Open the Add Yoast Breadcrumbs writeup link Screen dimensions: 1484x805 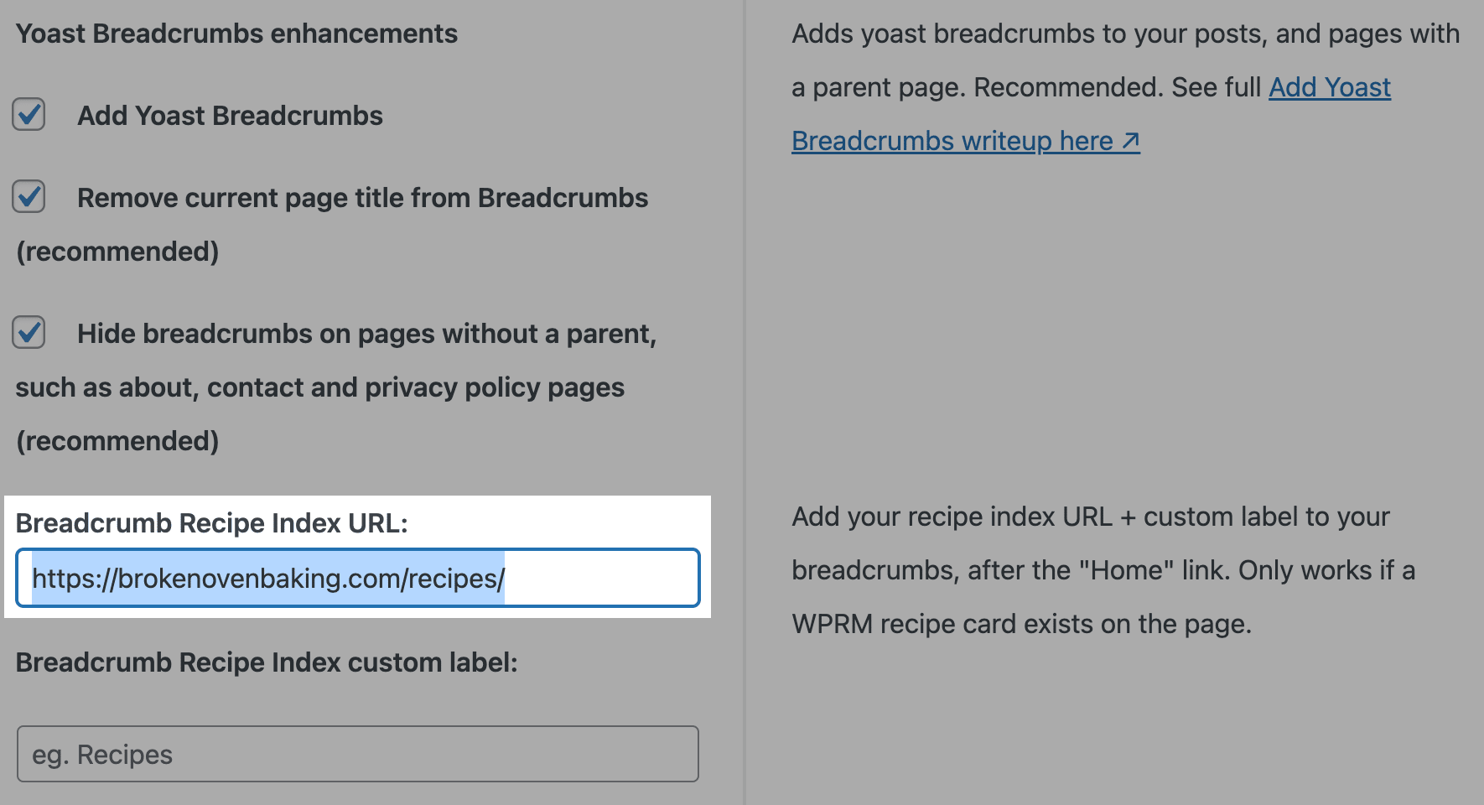pyautogui.click(x=966, y=141)
